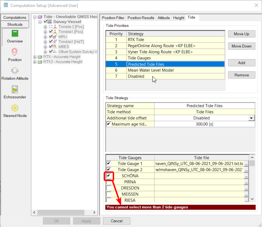Expand the MRU tree node
The height and width of the screenshot is (227, 262).
45,37
